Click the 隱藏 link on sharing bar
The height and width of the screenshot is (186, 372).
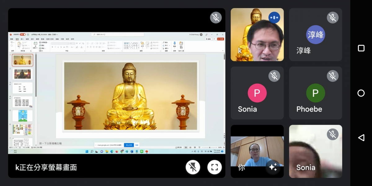[x=137, y=145]
